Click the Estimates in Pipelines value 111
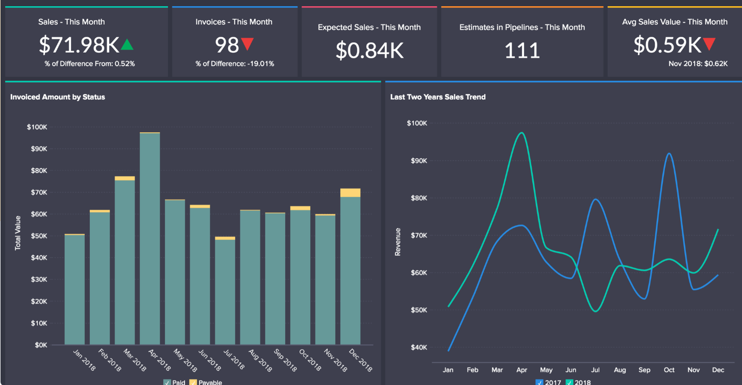 coord(522,50)
